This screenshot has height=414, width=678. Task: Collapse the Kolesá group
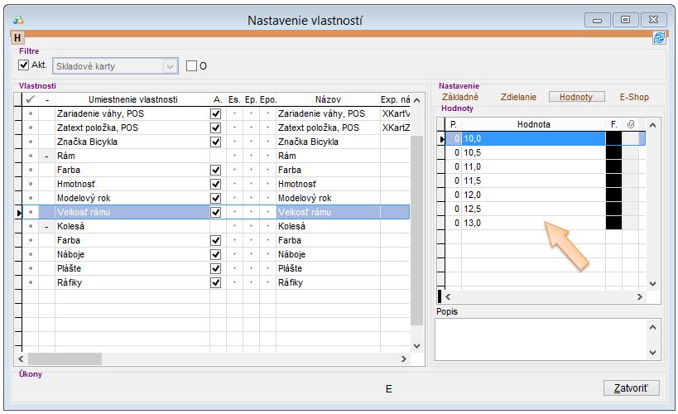(46, 226)
